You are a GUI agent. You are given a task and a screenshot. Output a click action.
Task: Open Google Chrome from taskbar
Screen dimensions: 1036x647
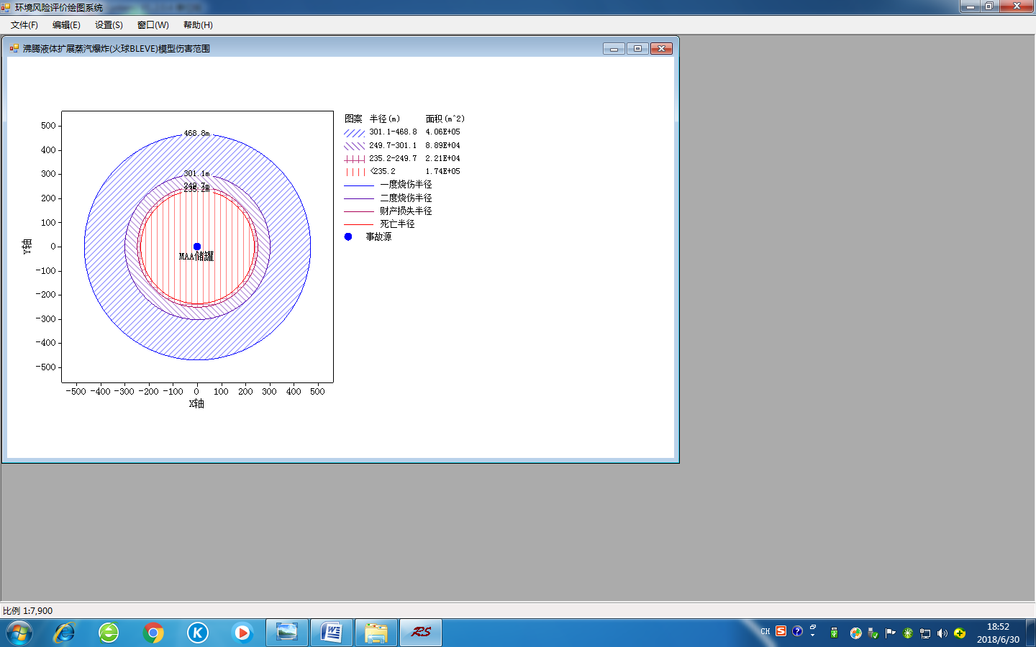click(x=153, y=633)
